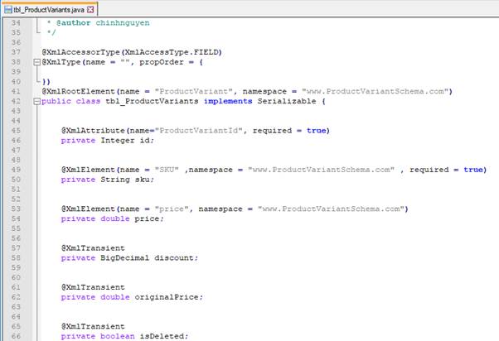The height and width of the screenshot is (341, 499).
Task: Click the implements keyword
Action: (228, 101)
